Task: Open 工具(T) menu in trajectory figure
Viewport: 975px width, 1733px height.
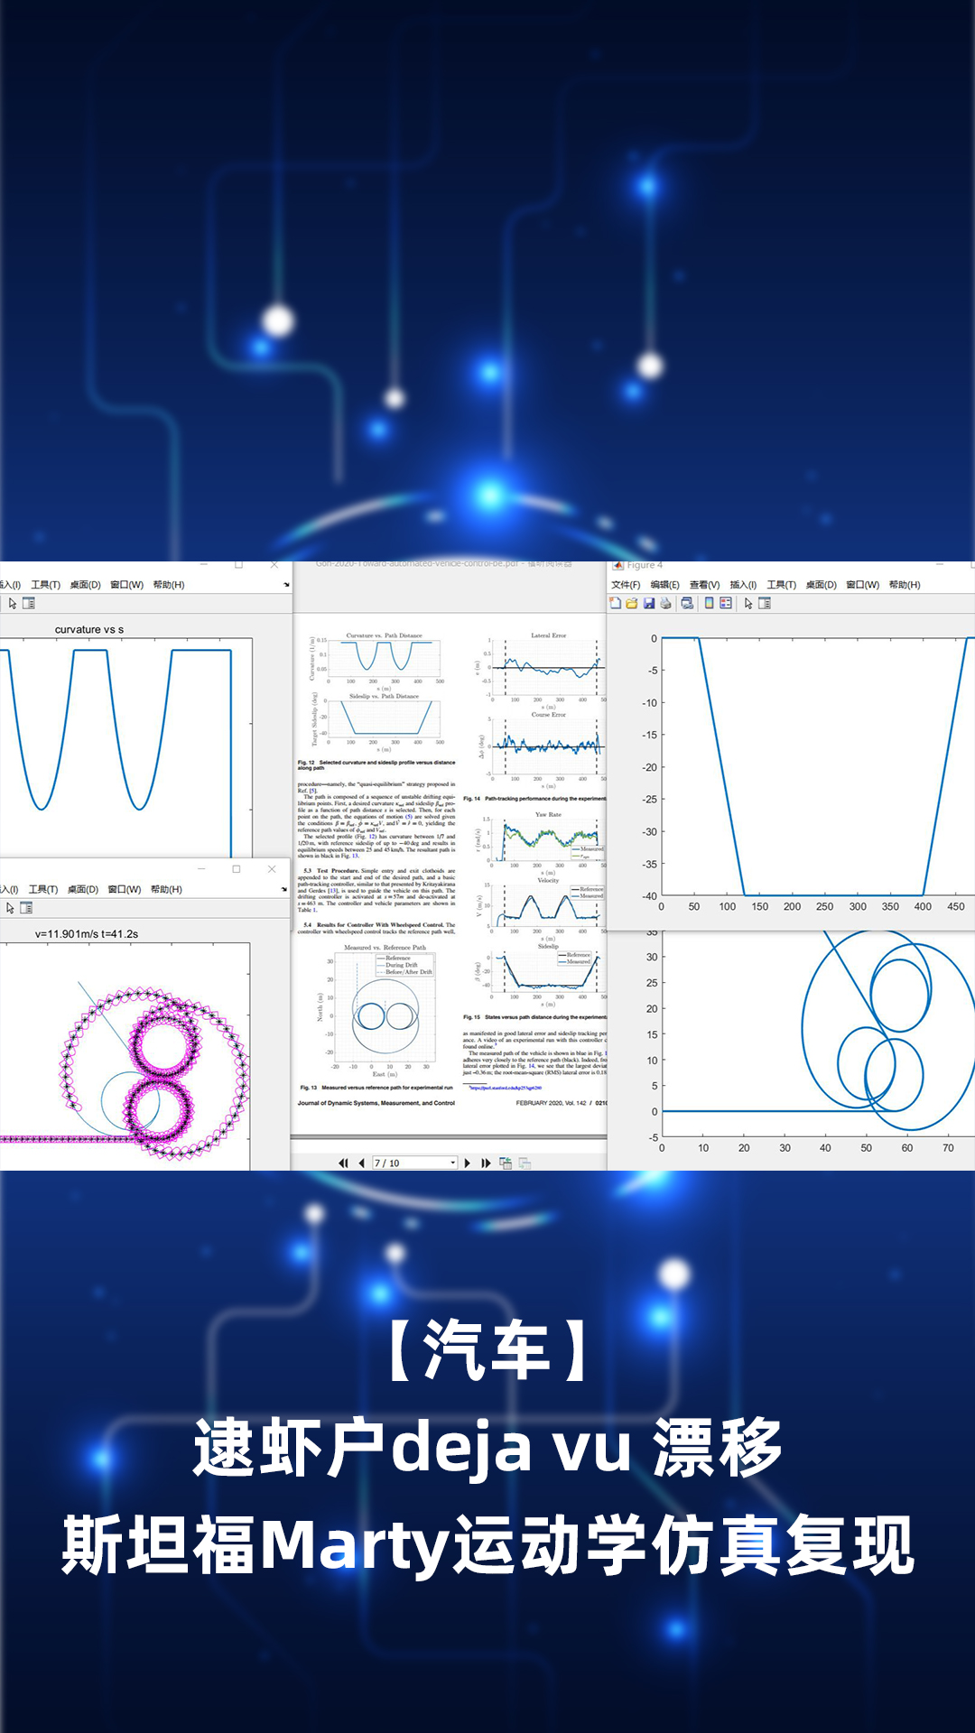Action: [43, 889]
